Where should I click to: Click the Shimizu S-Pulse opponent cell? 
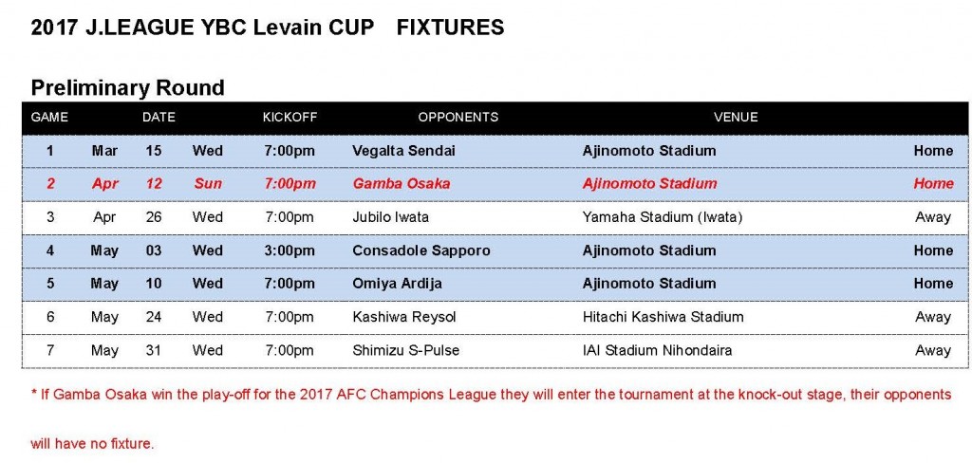pyautogui.click(x=405, y=350)
